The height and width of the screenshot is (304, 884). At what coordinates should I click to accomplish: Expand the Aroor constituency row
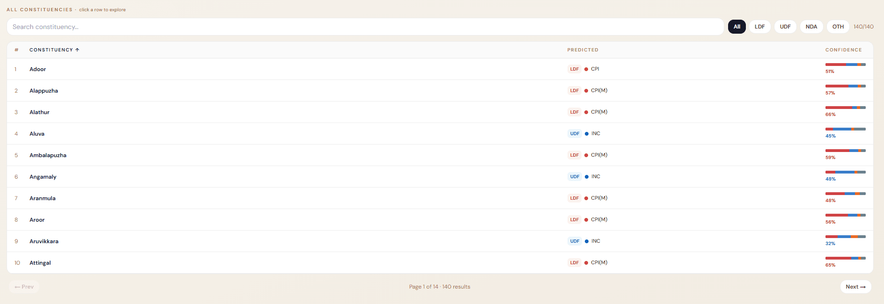[37, 220]
